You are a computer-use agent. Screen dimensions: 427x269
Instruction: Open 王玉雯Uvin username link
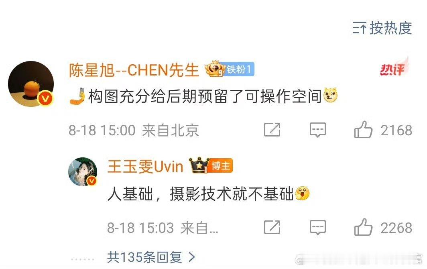pyautogui.click(x=145, y=167)
